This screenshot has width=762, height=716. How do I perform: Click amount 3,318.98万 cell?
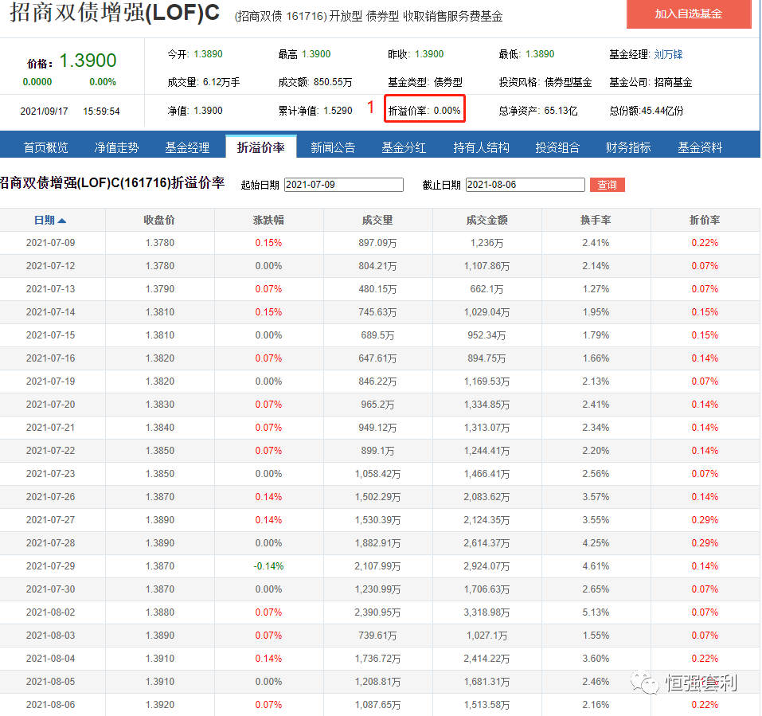[x=487, y=612]
